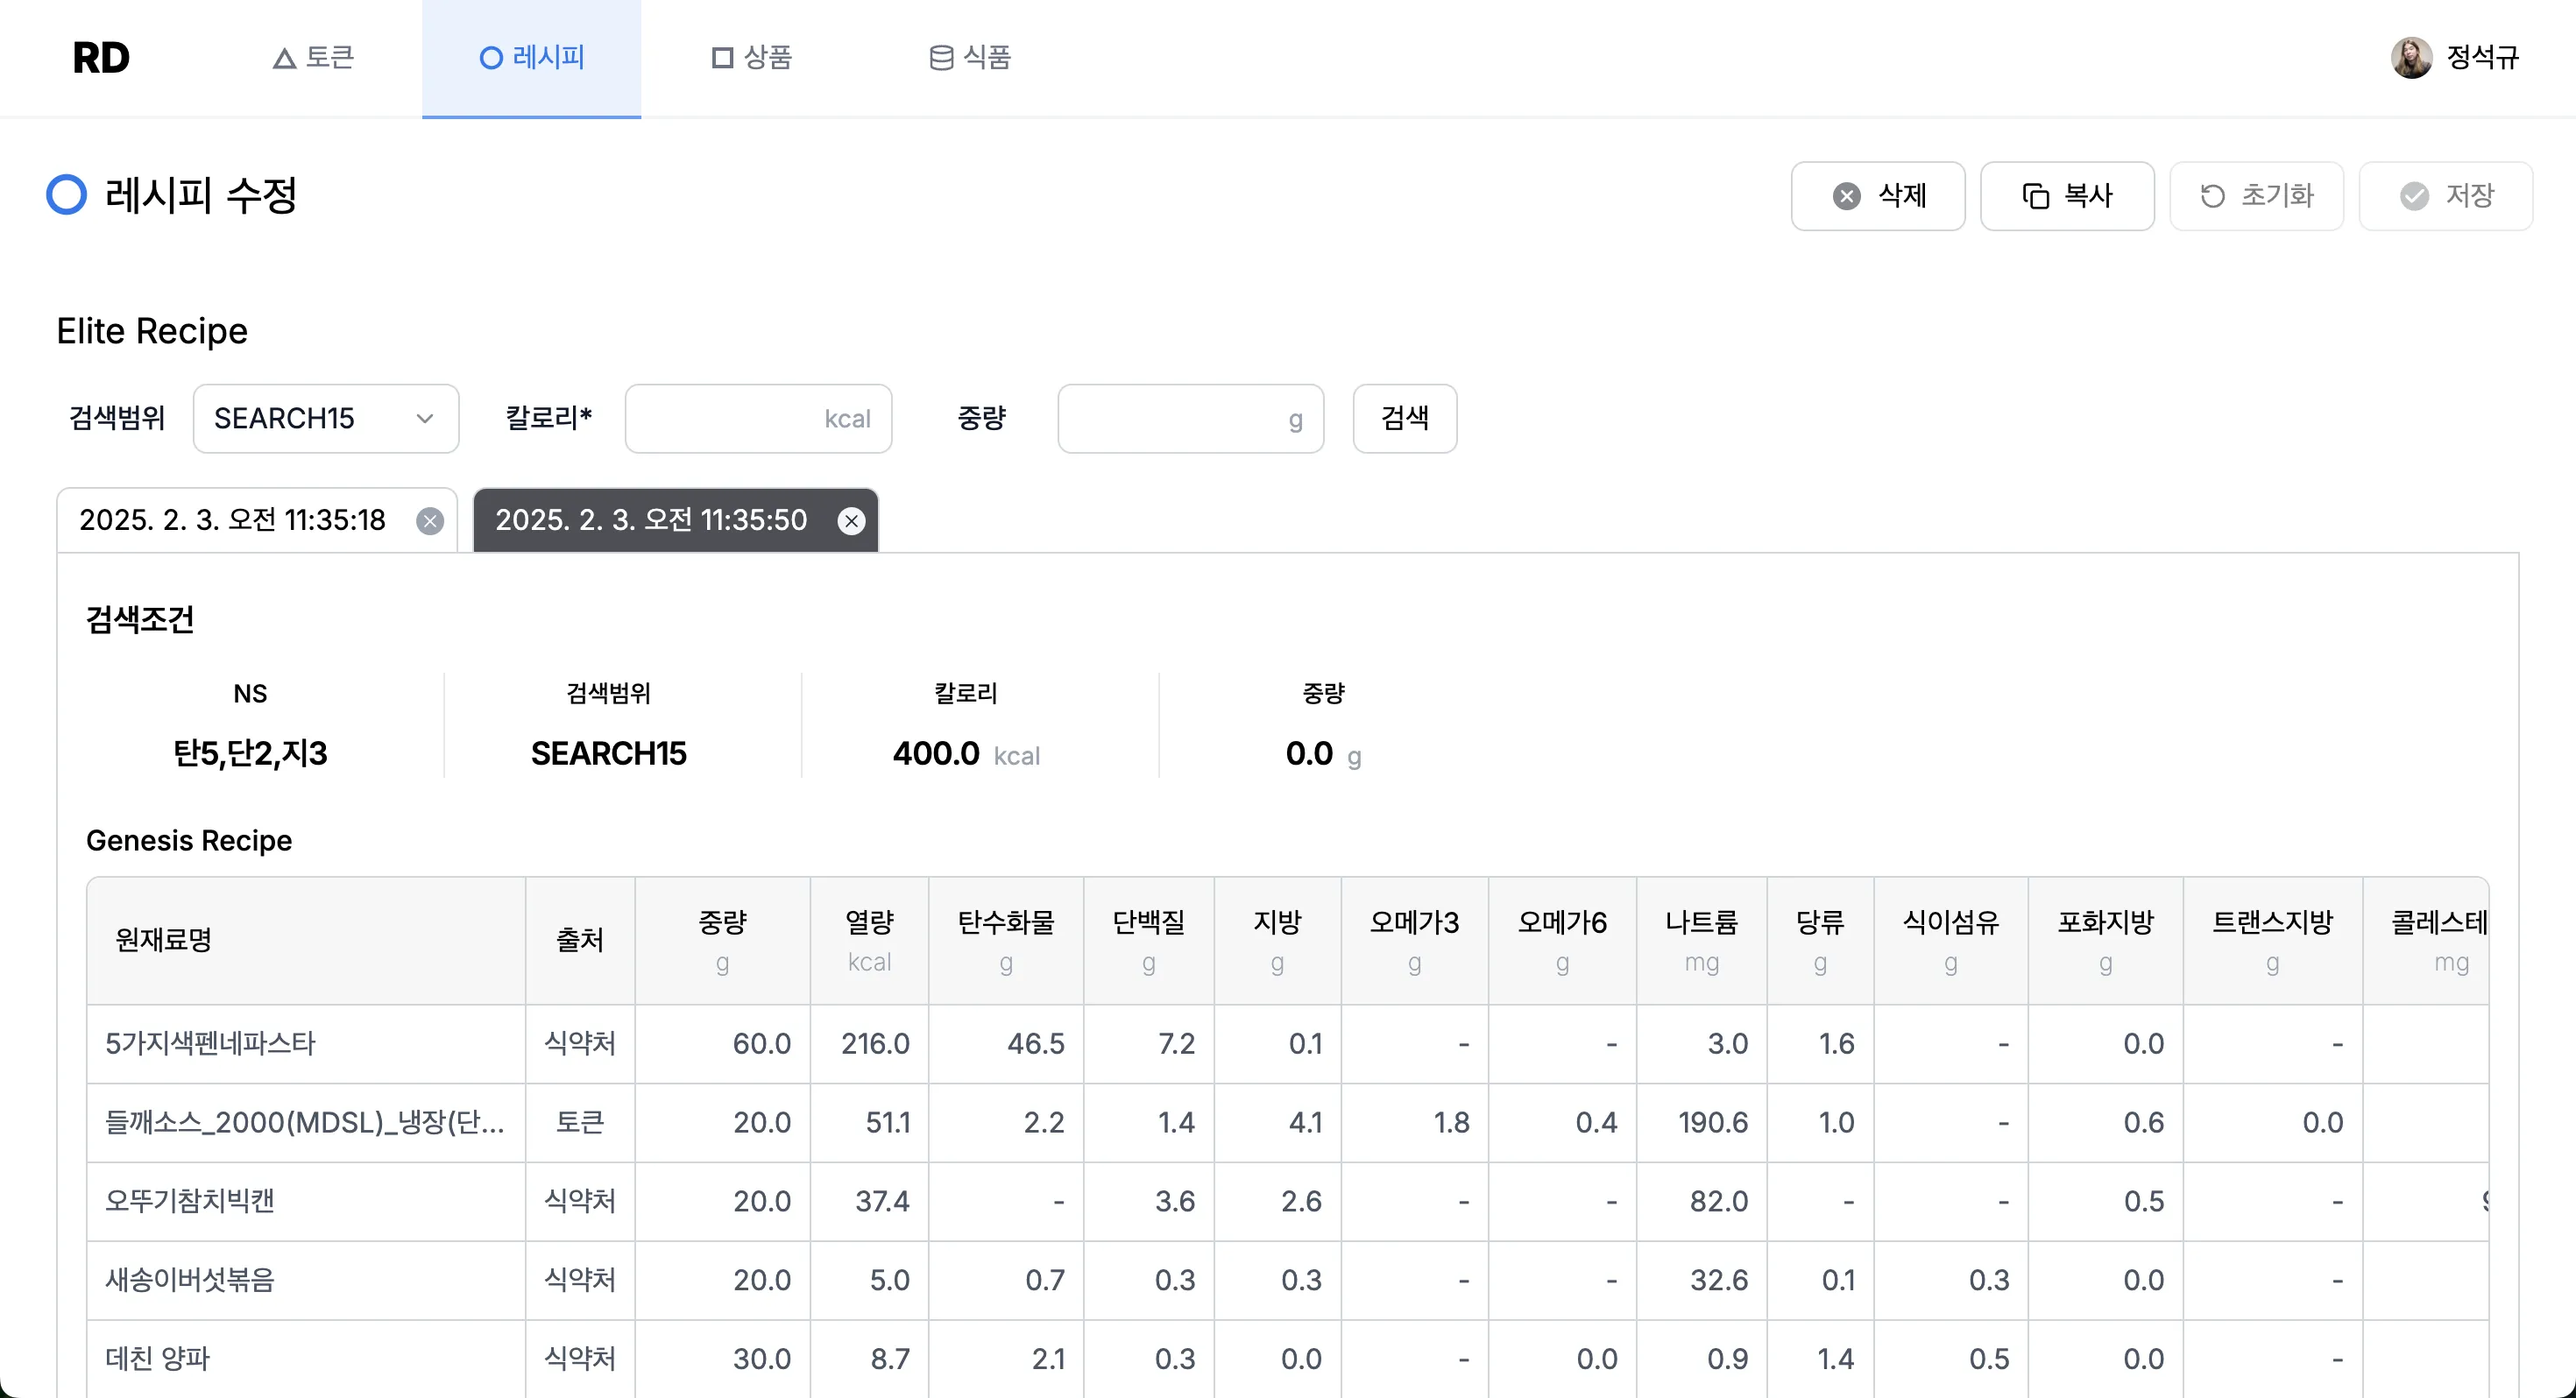Image resolution: width=2576 pixels, height=1398 pixels.
Task: Select the 5가지색펜네파스타 ingredient row
Action: coord(210,1044)
